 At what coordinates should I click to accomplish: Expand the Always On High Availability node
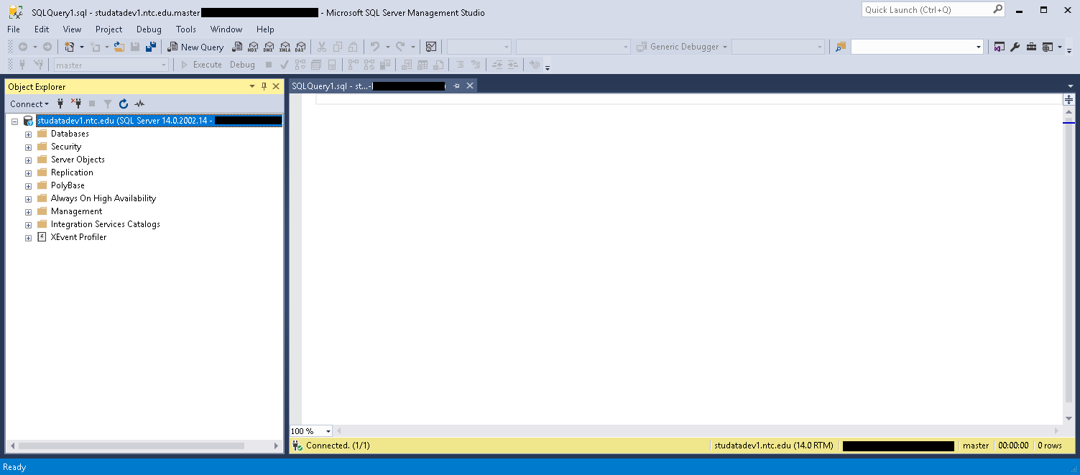[28, 198]
